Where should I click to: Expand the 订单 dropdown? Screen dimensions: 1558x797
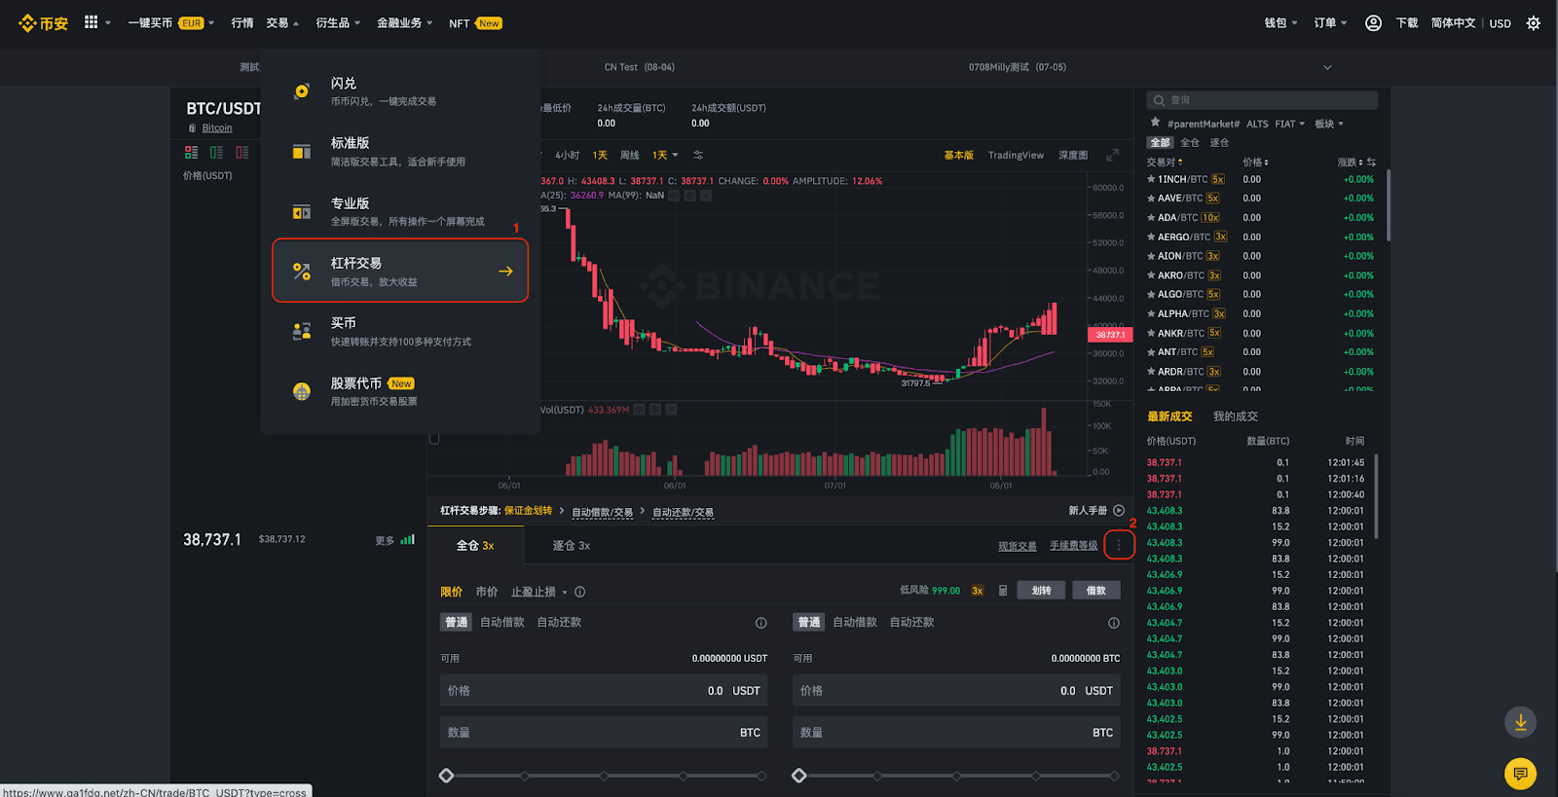1330,23
